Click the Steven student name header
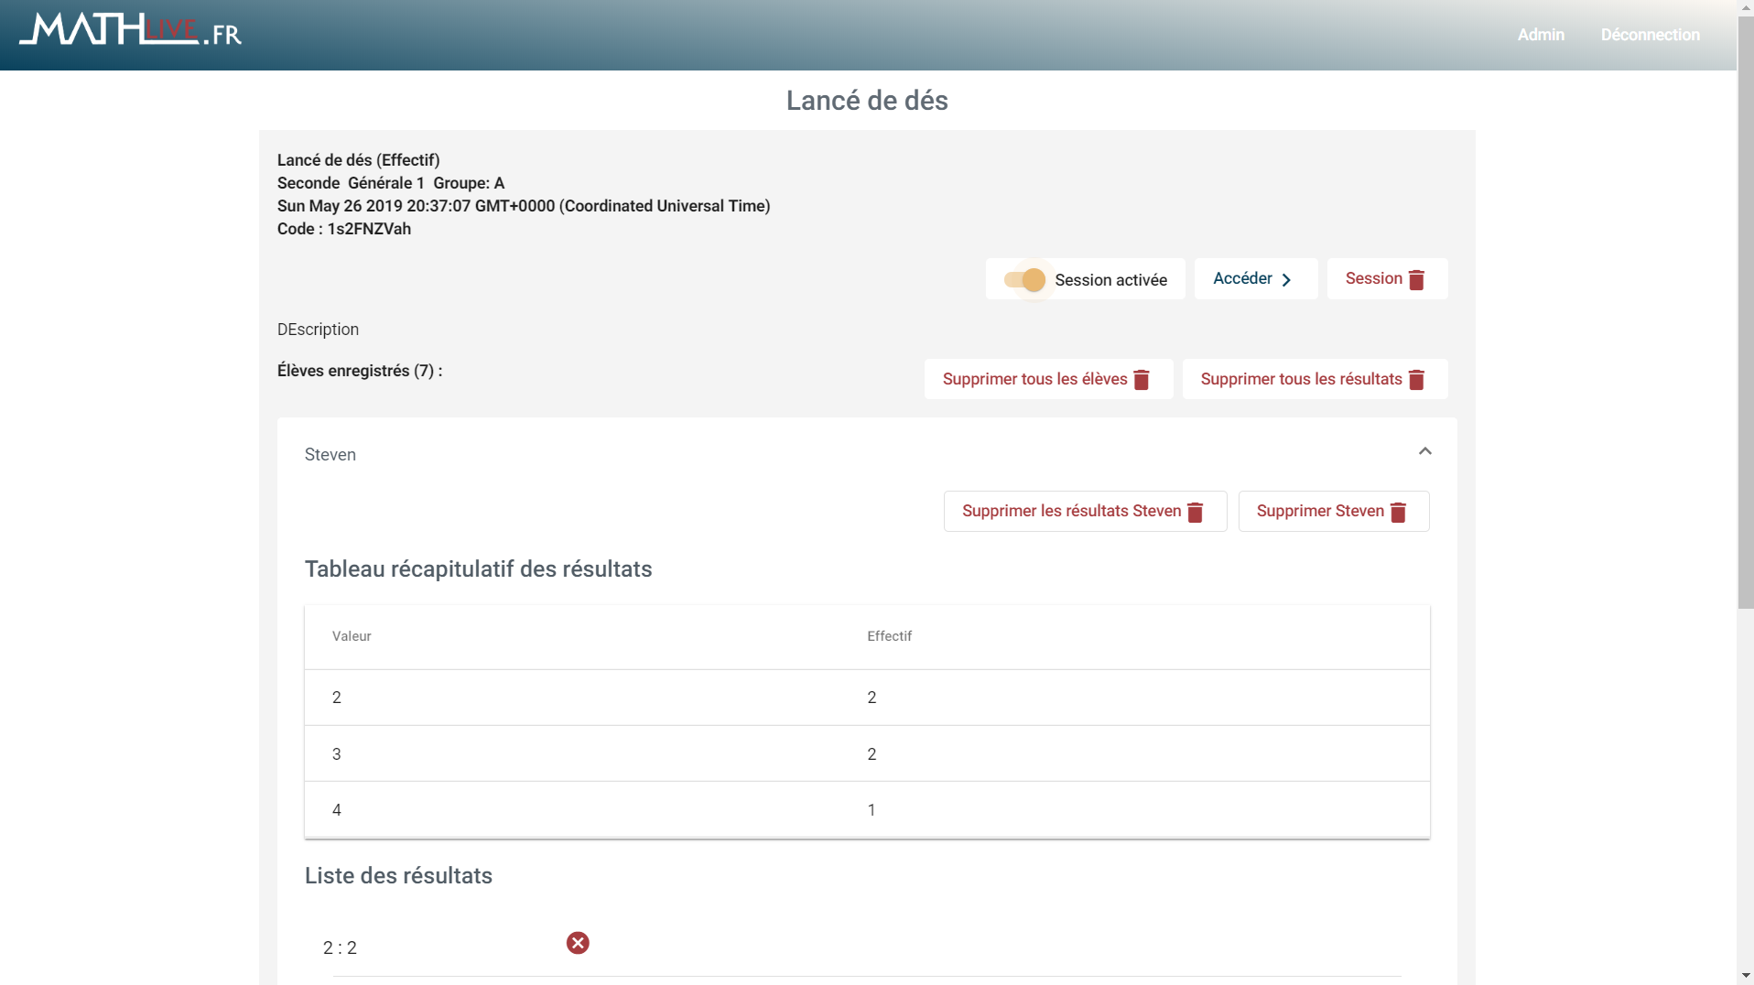The height and width of the screenshot is (985, 1754). (x=330, y=455)
